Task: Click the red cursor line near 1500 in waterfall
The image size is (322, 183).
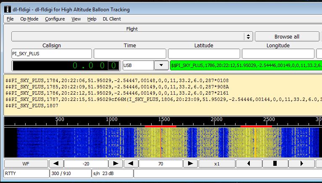Action: click(x=161, y=142)
